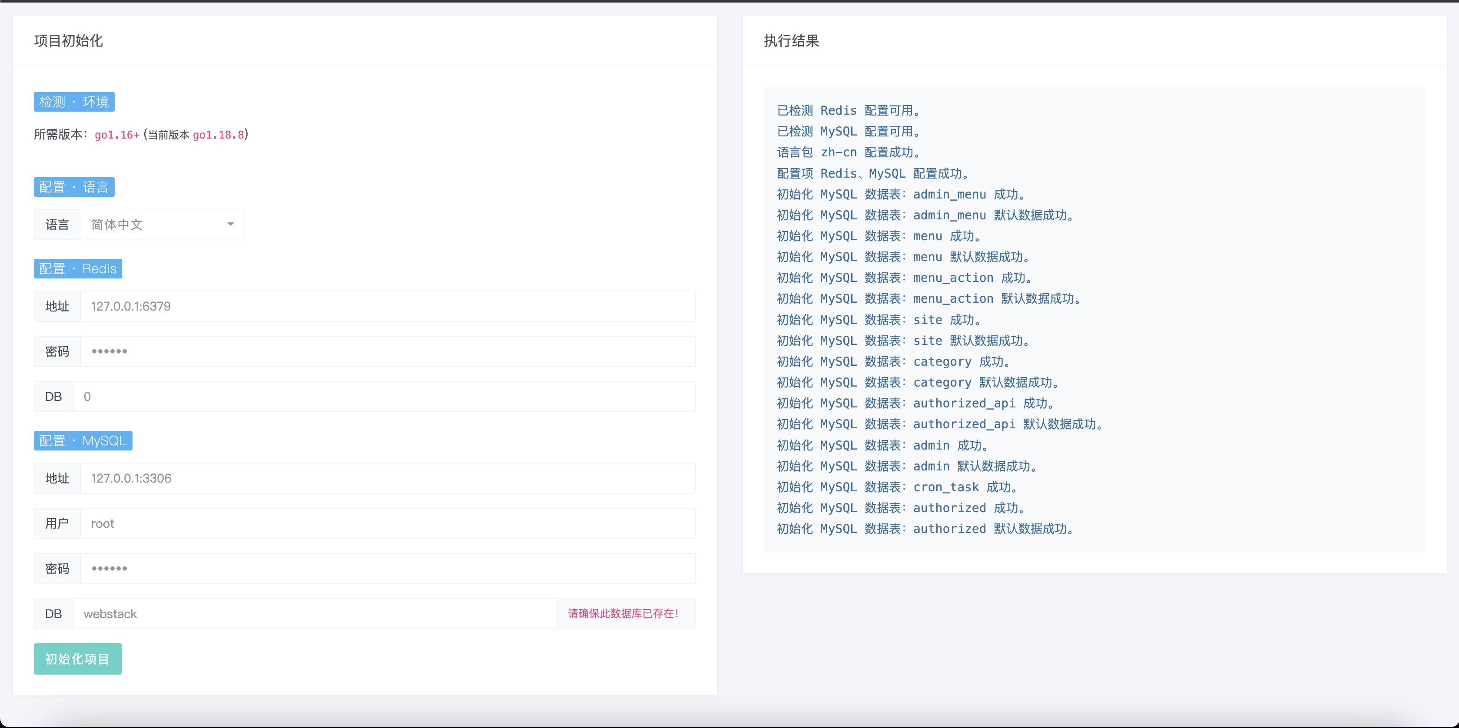
Task: Click the 检测 · 环境 badge
Action: pyautogui.click(x=74, y=102)
